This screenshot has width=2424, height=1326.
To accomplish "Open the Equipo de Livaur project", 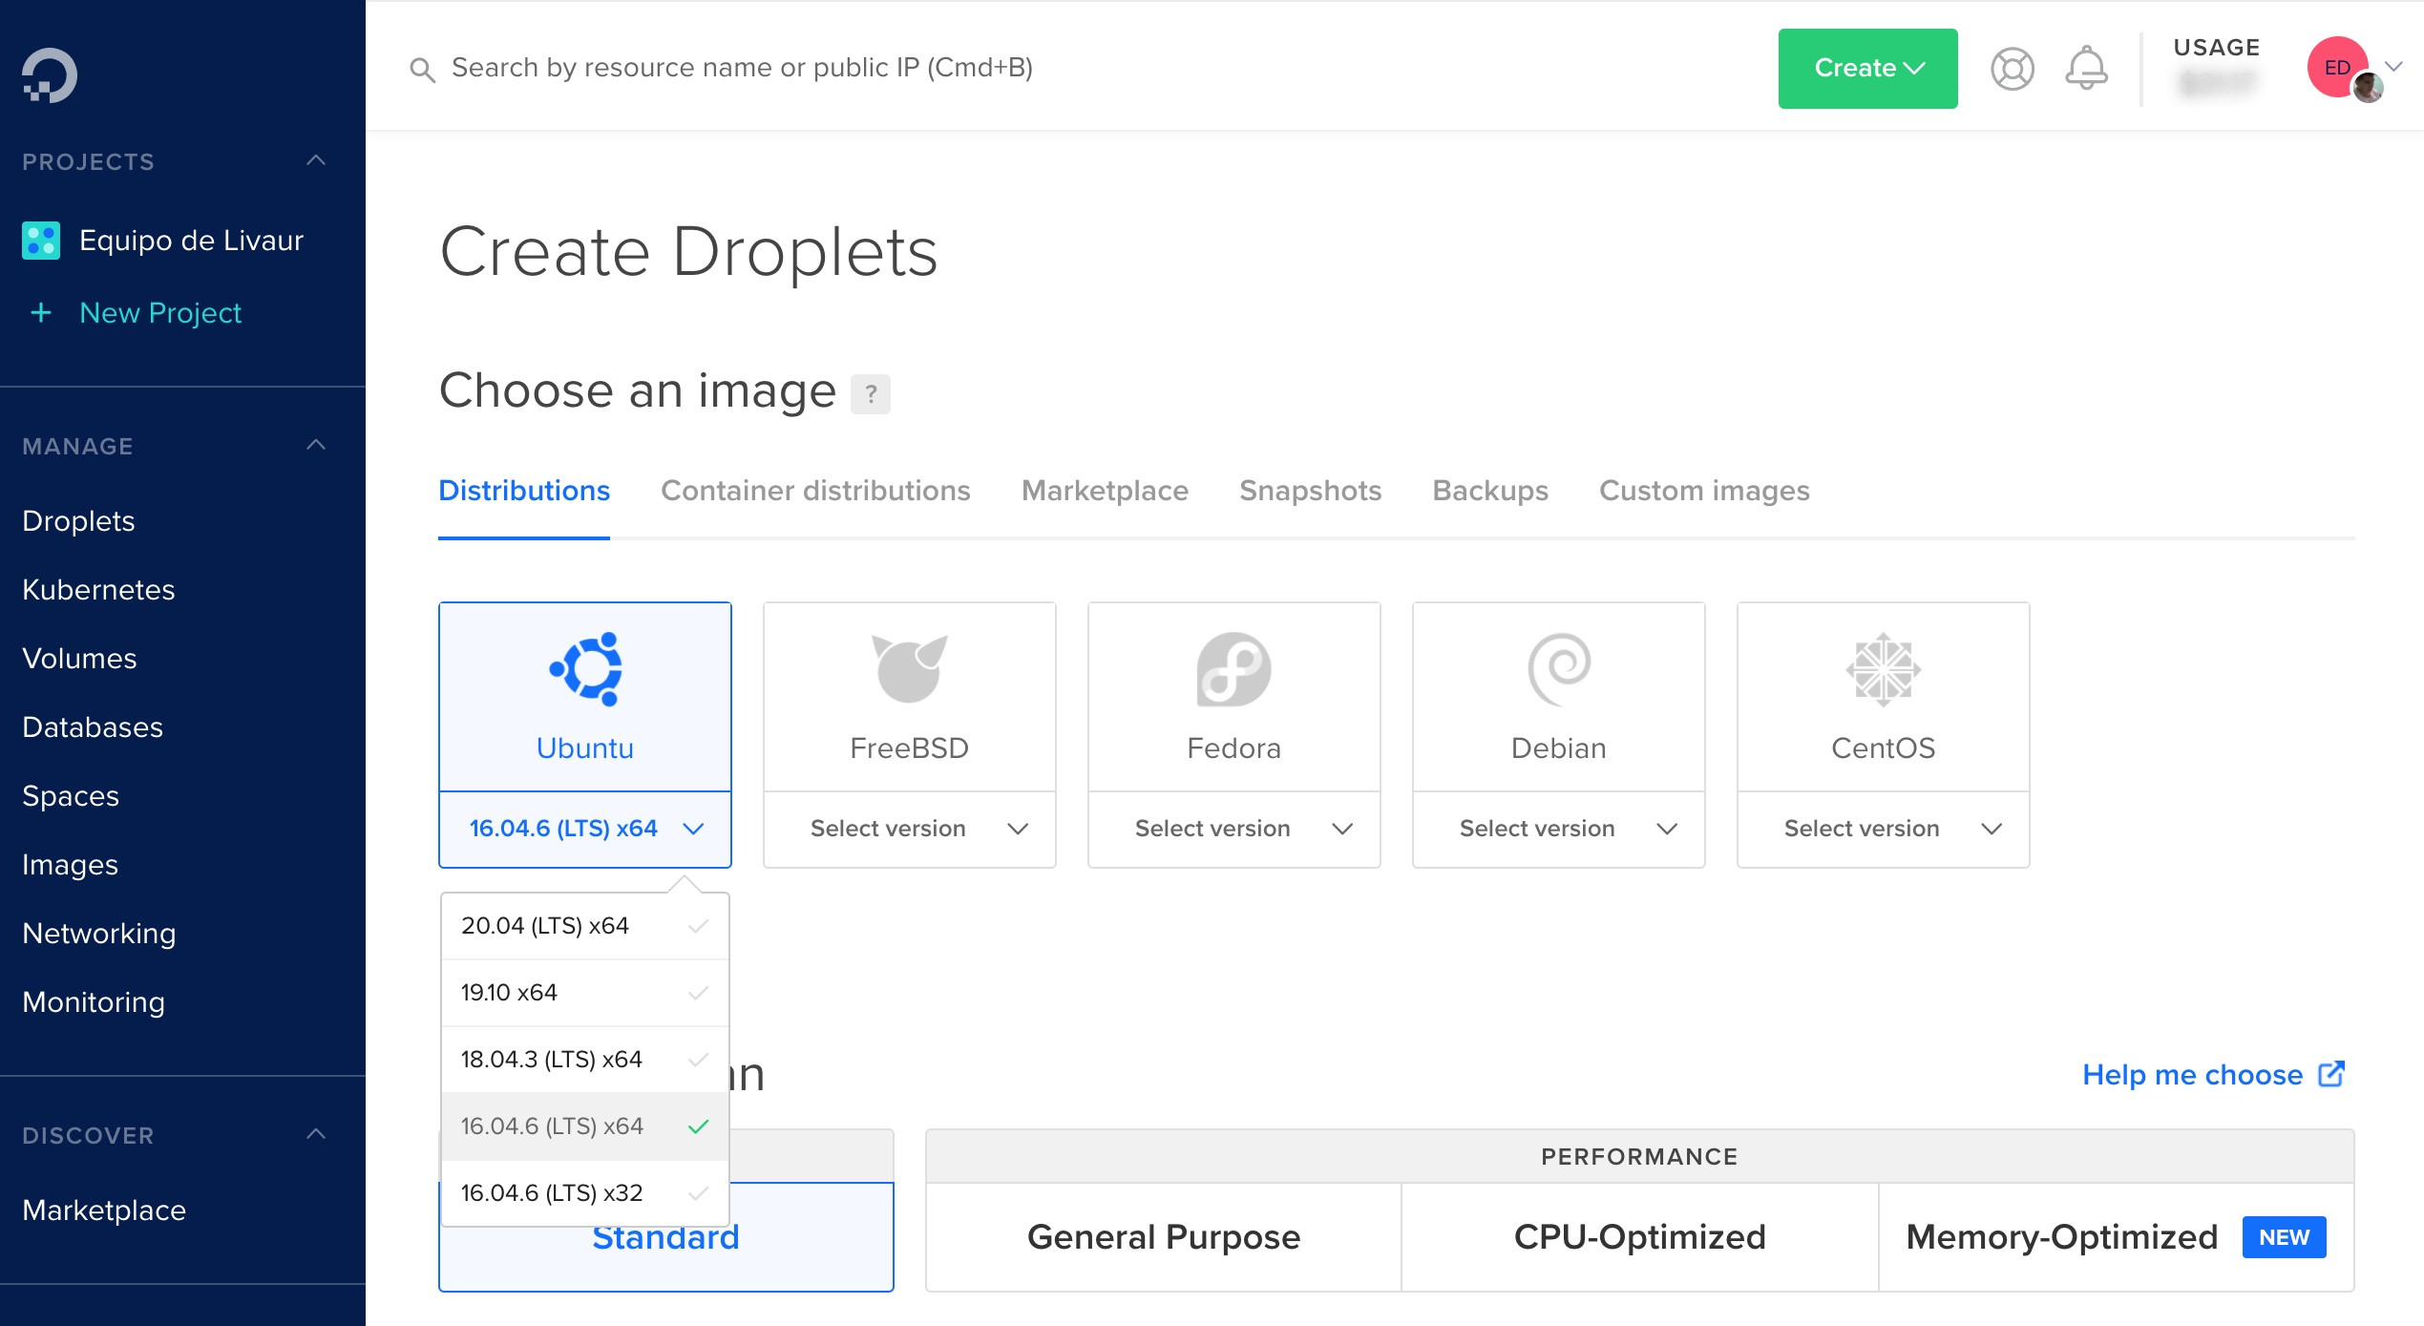I will [x=191, y=241].
